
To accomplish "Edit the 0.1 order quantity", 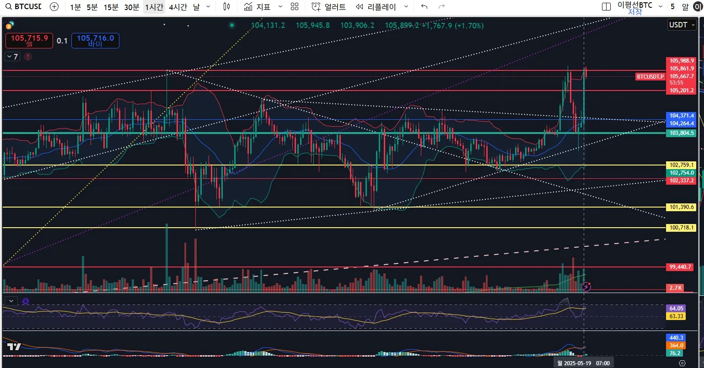I will pos(62,41).
